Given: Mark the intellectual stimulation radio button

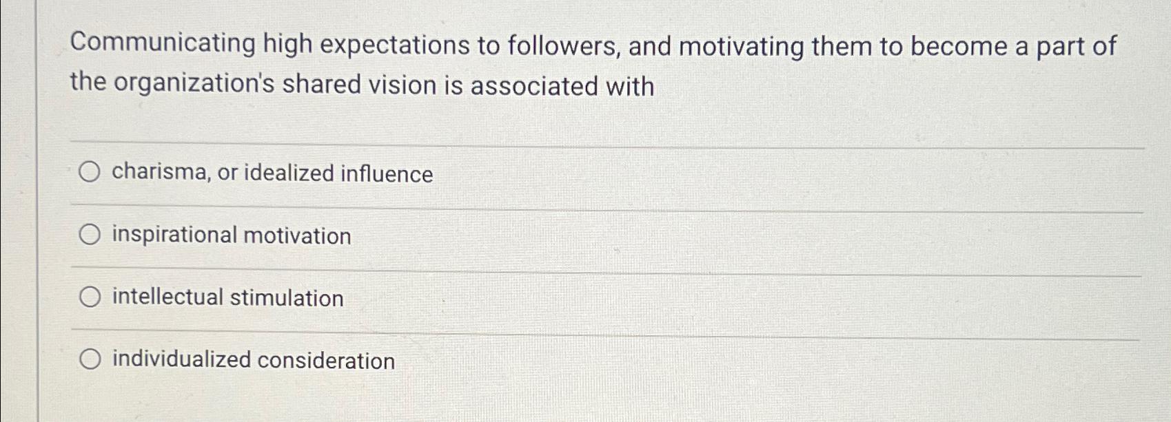Looking at the screenshot, I should (90, 297).
